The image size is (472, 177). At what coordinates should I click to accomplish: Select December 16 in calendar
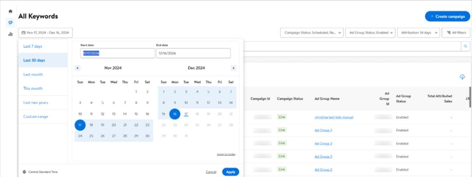click(175, 114)
